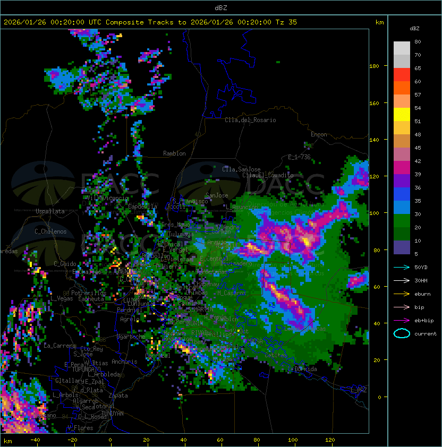Click the '180' tick on the vertical km axis

(374, 66)
